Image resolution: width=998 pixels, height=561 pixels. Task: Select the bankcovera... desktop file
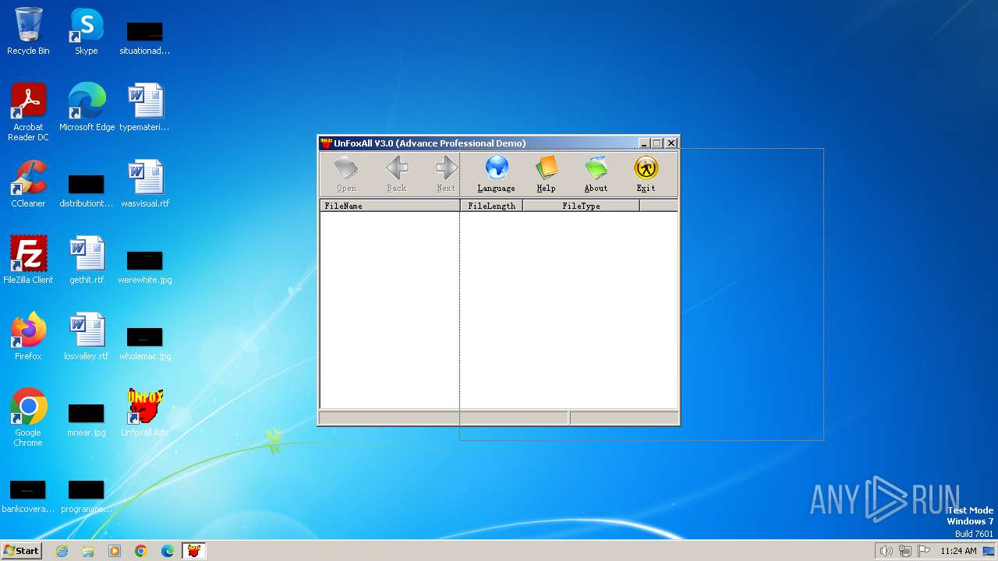point(28,496)
